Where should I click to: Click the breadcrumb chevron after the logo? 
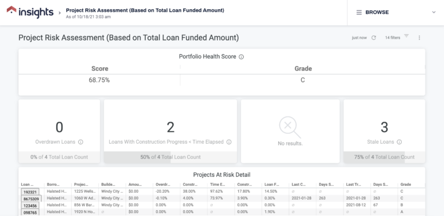pyautogui.click(x=60, y=13)
